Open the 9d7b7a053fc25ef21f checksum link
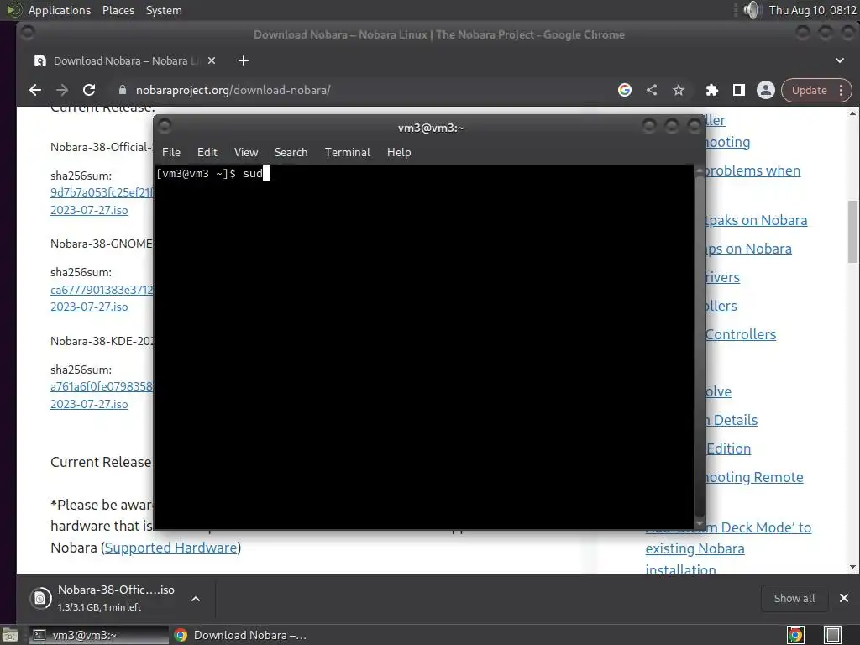860x645 pixels. (x=102, y=192)
